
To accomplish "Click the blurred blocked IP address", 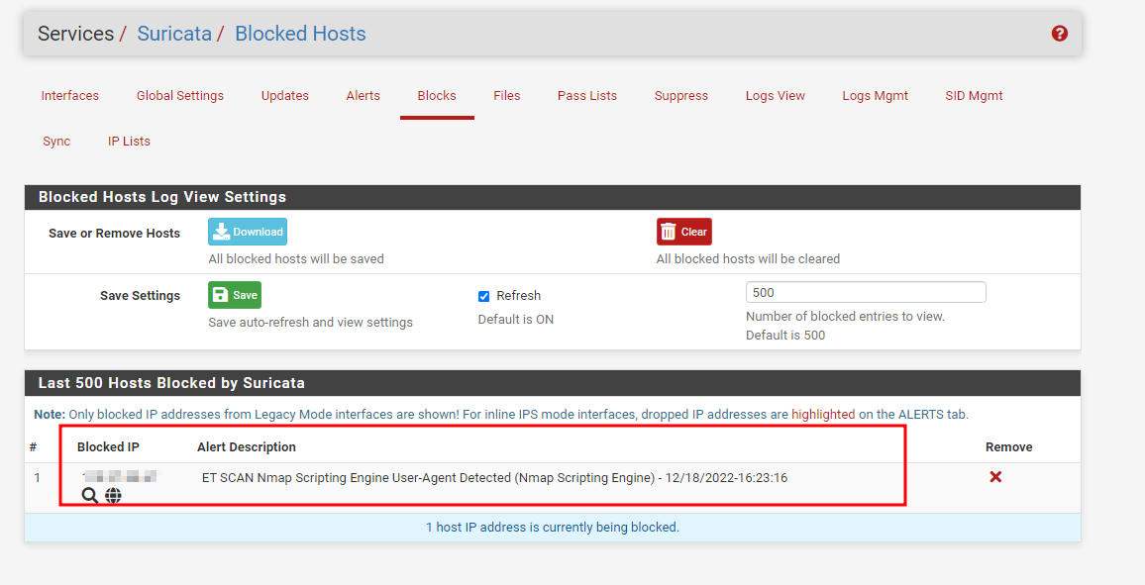I will click(x=119, y=477).
